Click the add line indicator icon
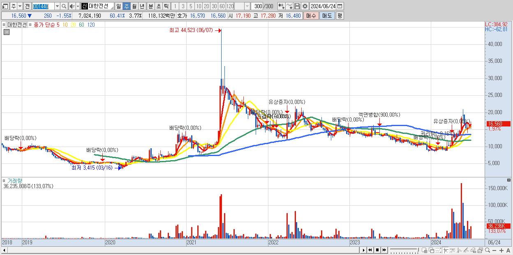The width and height of the screenshot is (513, 255). coord(289,6)
